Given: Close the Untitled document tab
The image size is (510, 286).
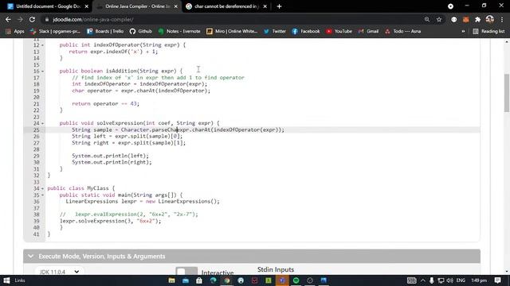Looking at the screenshot, I should click(87, 6).
